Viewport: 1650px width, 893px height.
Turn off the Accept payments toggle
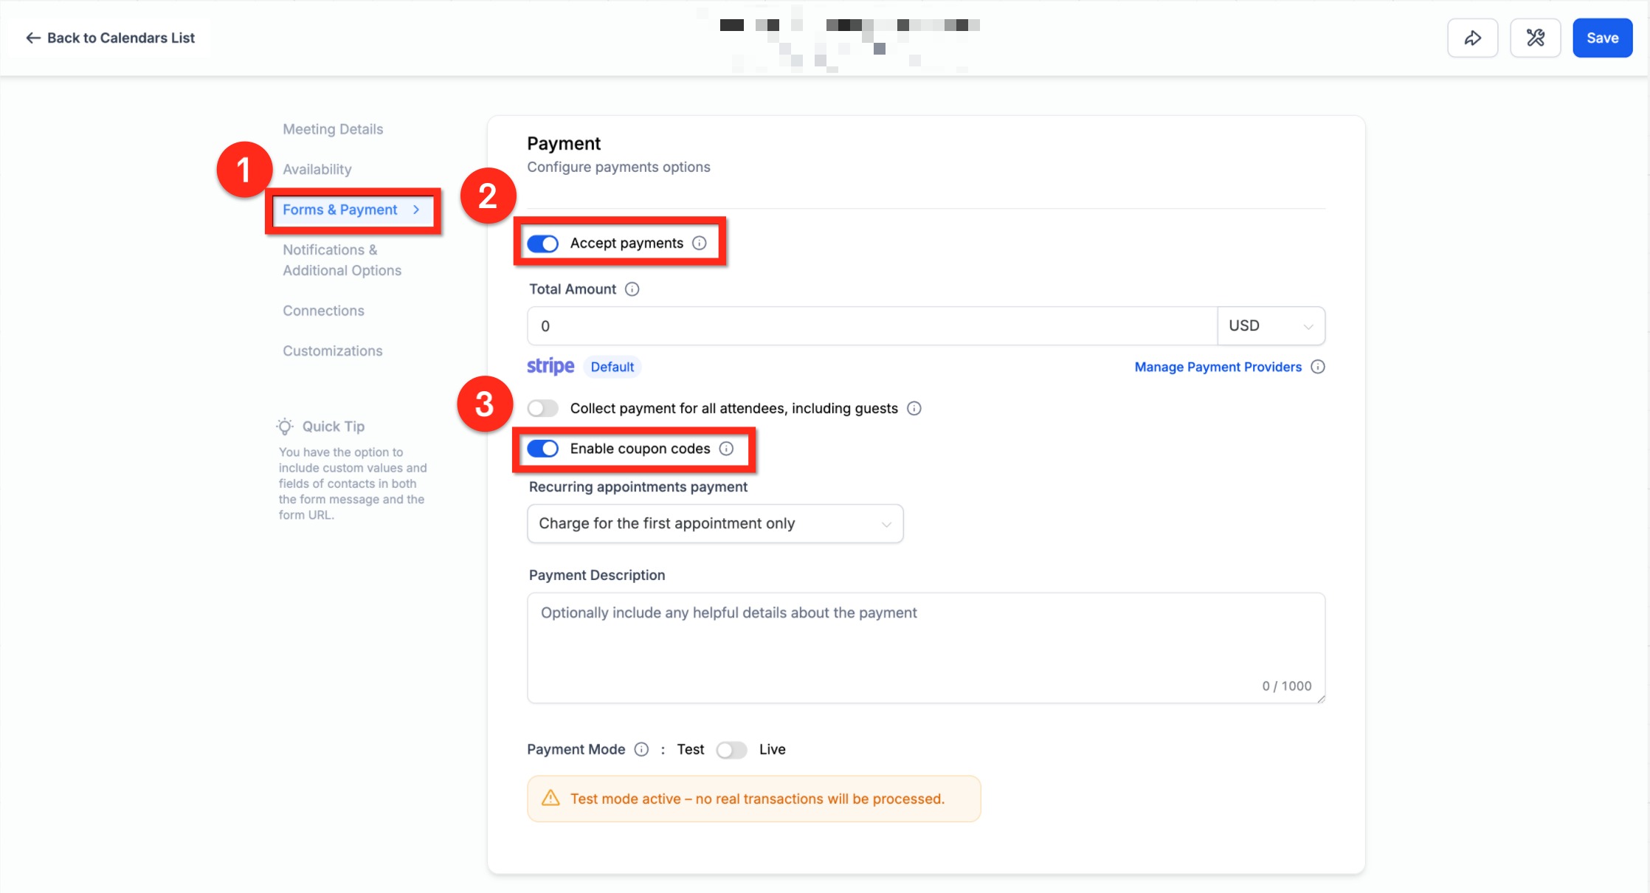tap(543, 244)
